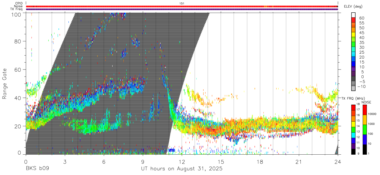Click the 1000 label on NOISE scale
Screen dimensions: 380x175
(371, 124)
